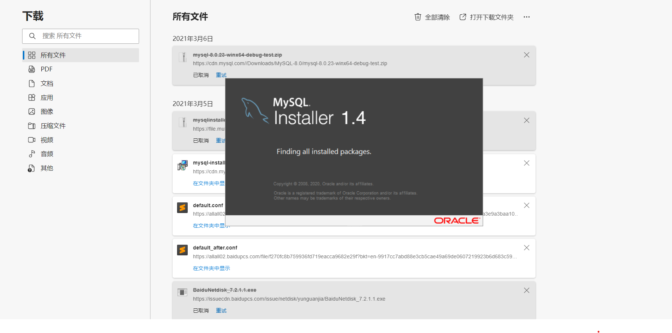Click the Sublime icon of default_after.conf
The width and height of the screenshot is (672, 333).
[x=183, y=250]
